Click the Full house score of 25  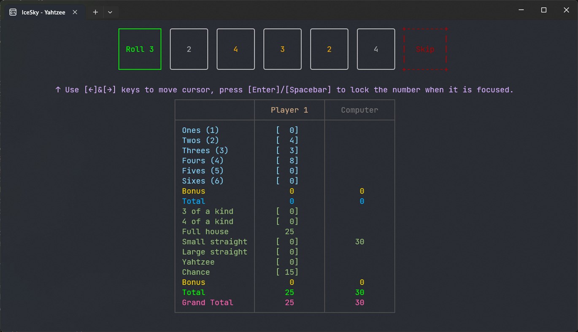[289, 232]
